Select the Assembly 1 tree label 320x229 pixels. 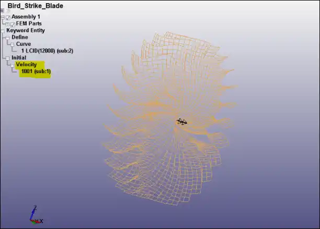[26, 17]
